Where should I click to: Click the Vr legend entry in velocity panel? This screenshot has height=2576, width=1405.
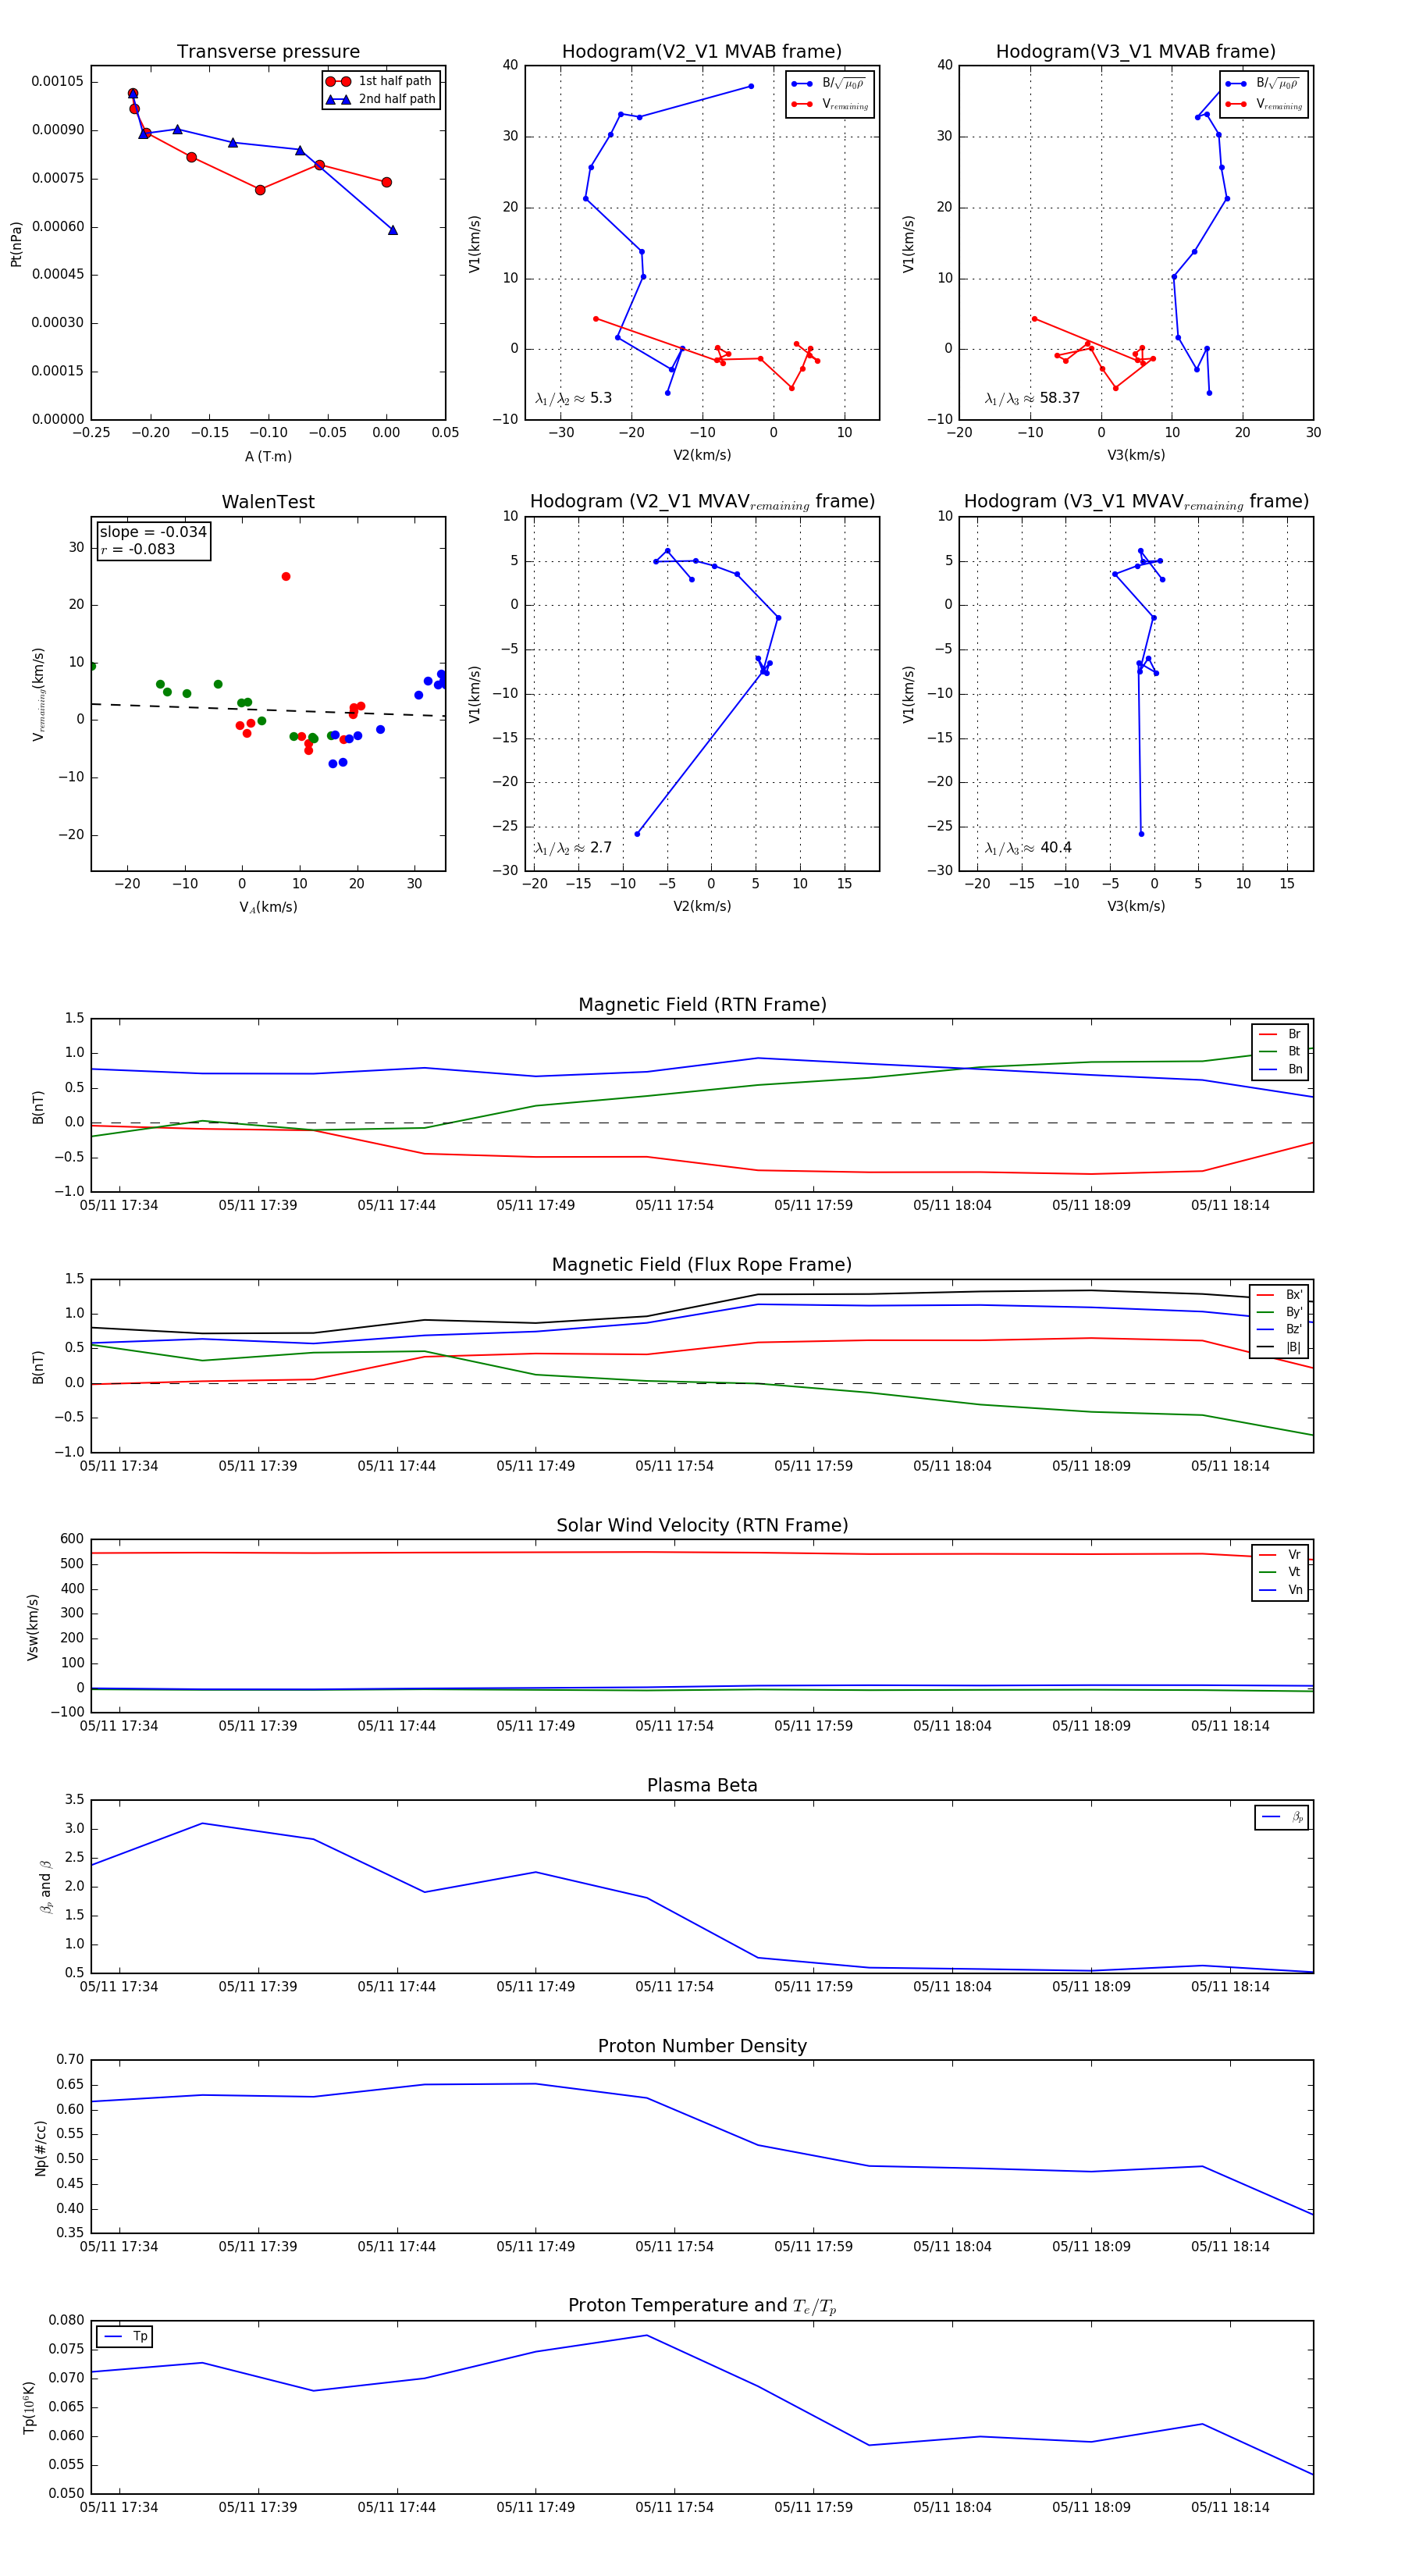[1280, 1555]
